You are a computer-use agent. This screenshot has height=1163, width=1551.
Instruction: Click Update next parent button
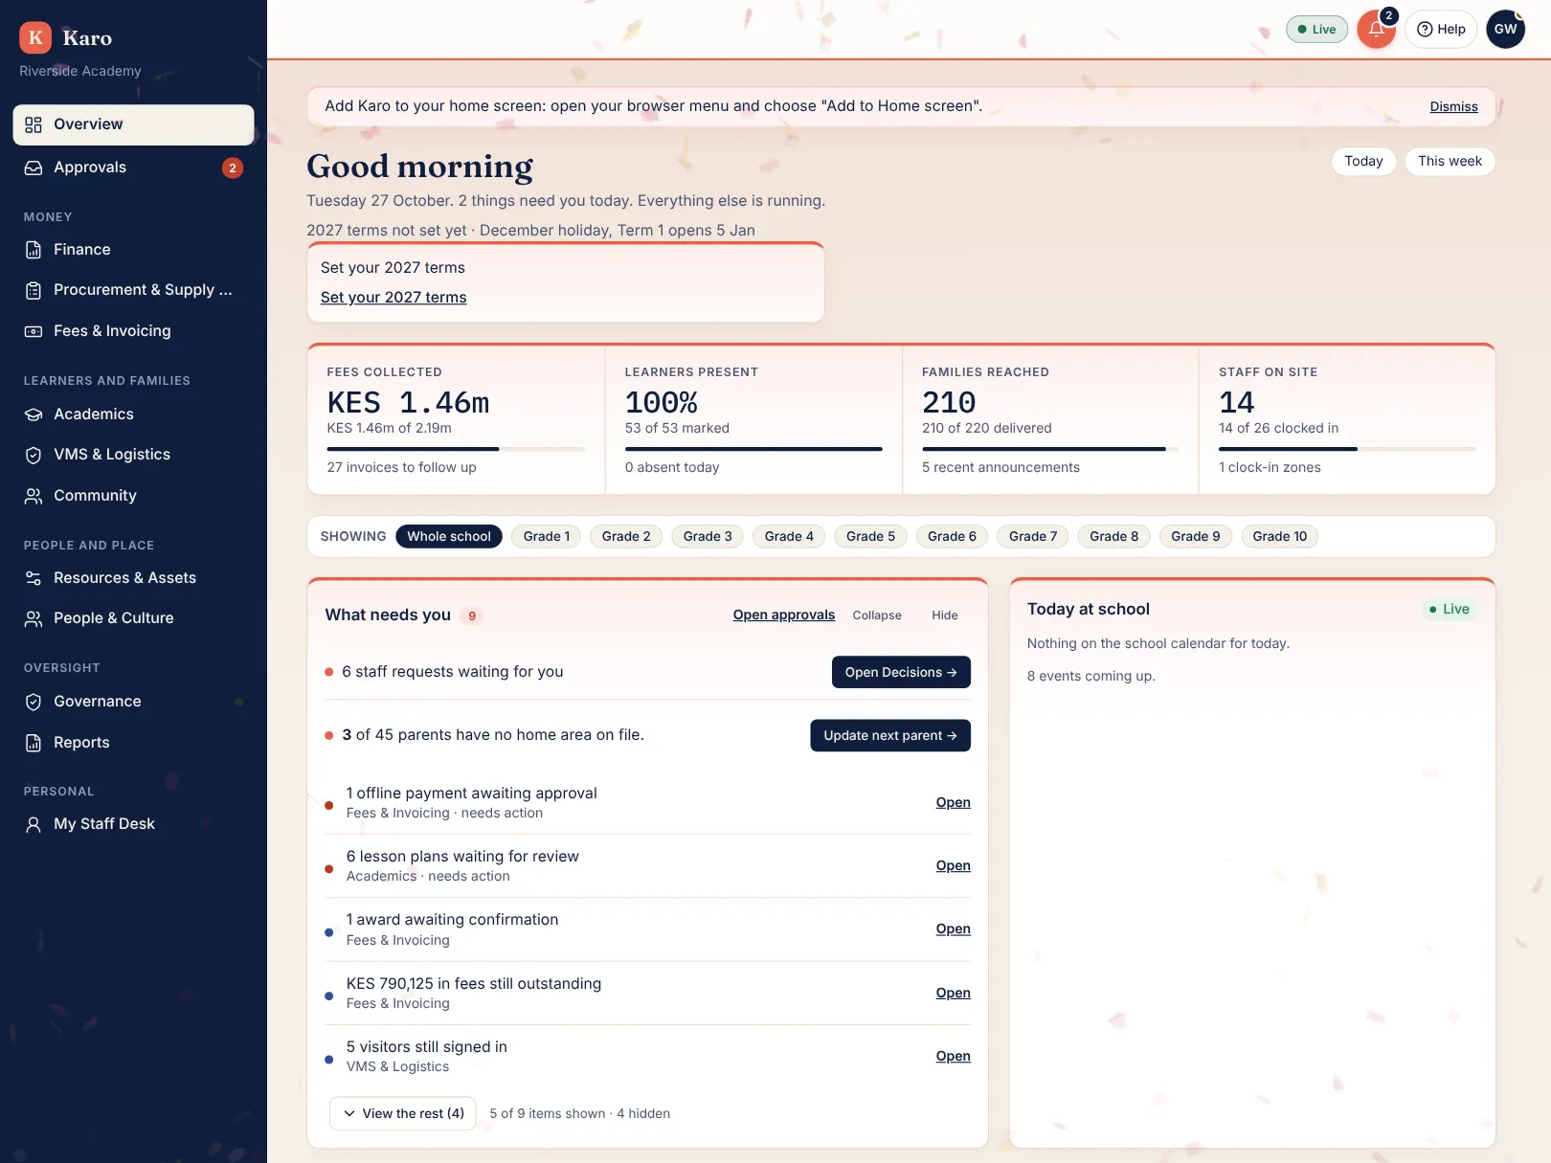pos(890,735)
